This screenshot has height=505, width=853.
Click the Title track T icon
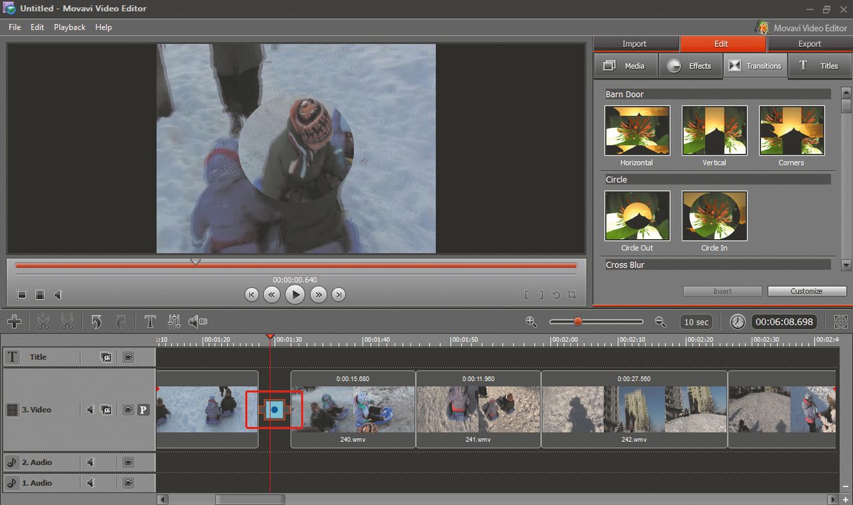(12, 357)
